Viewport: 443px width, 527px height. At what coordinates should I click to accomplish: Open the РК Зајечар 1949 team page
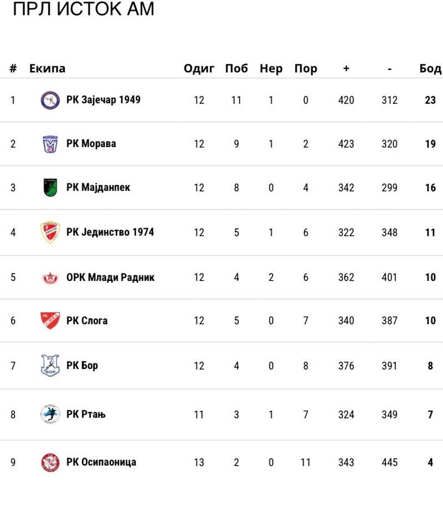[103, 100]
